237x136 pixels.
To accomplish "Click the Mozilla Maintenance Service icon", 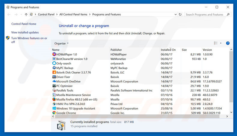I will pos(54,95).
